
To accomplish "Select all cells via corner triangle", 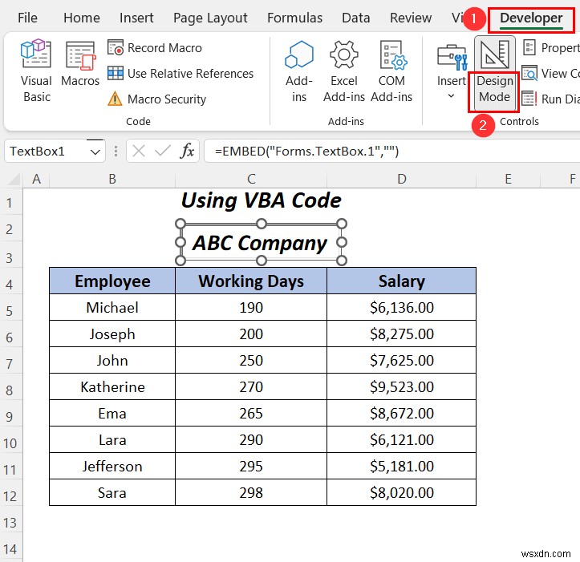I will (14, 180).
